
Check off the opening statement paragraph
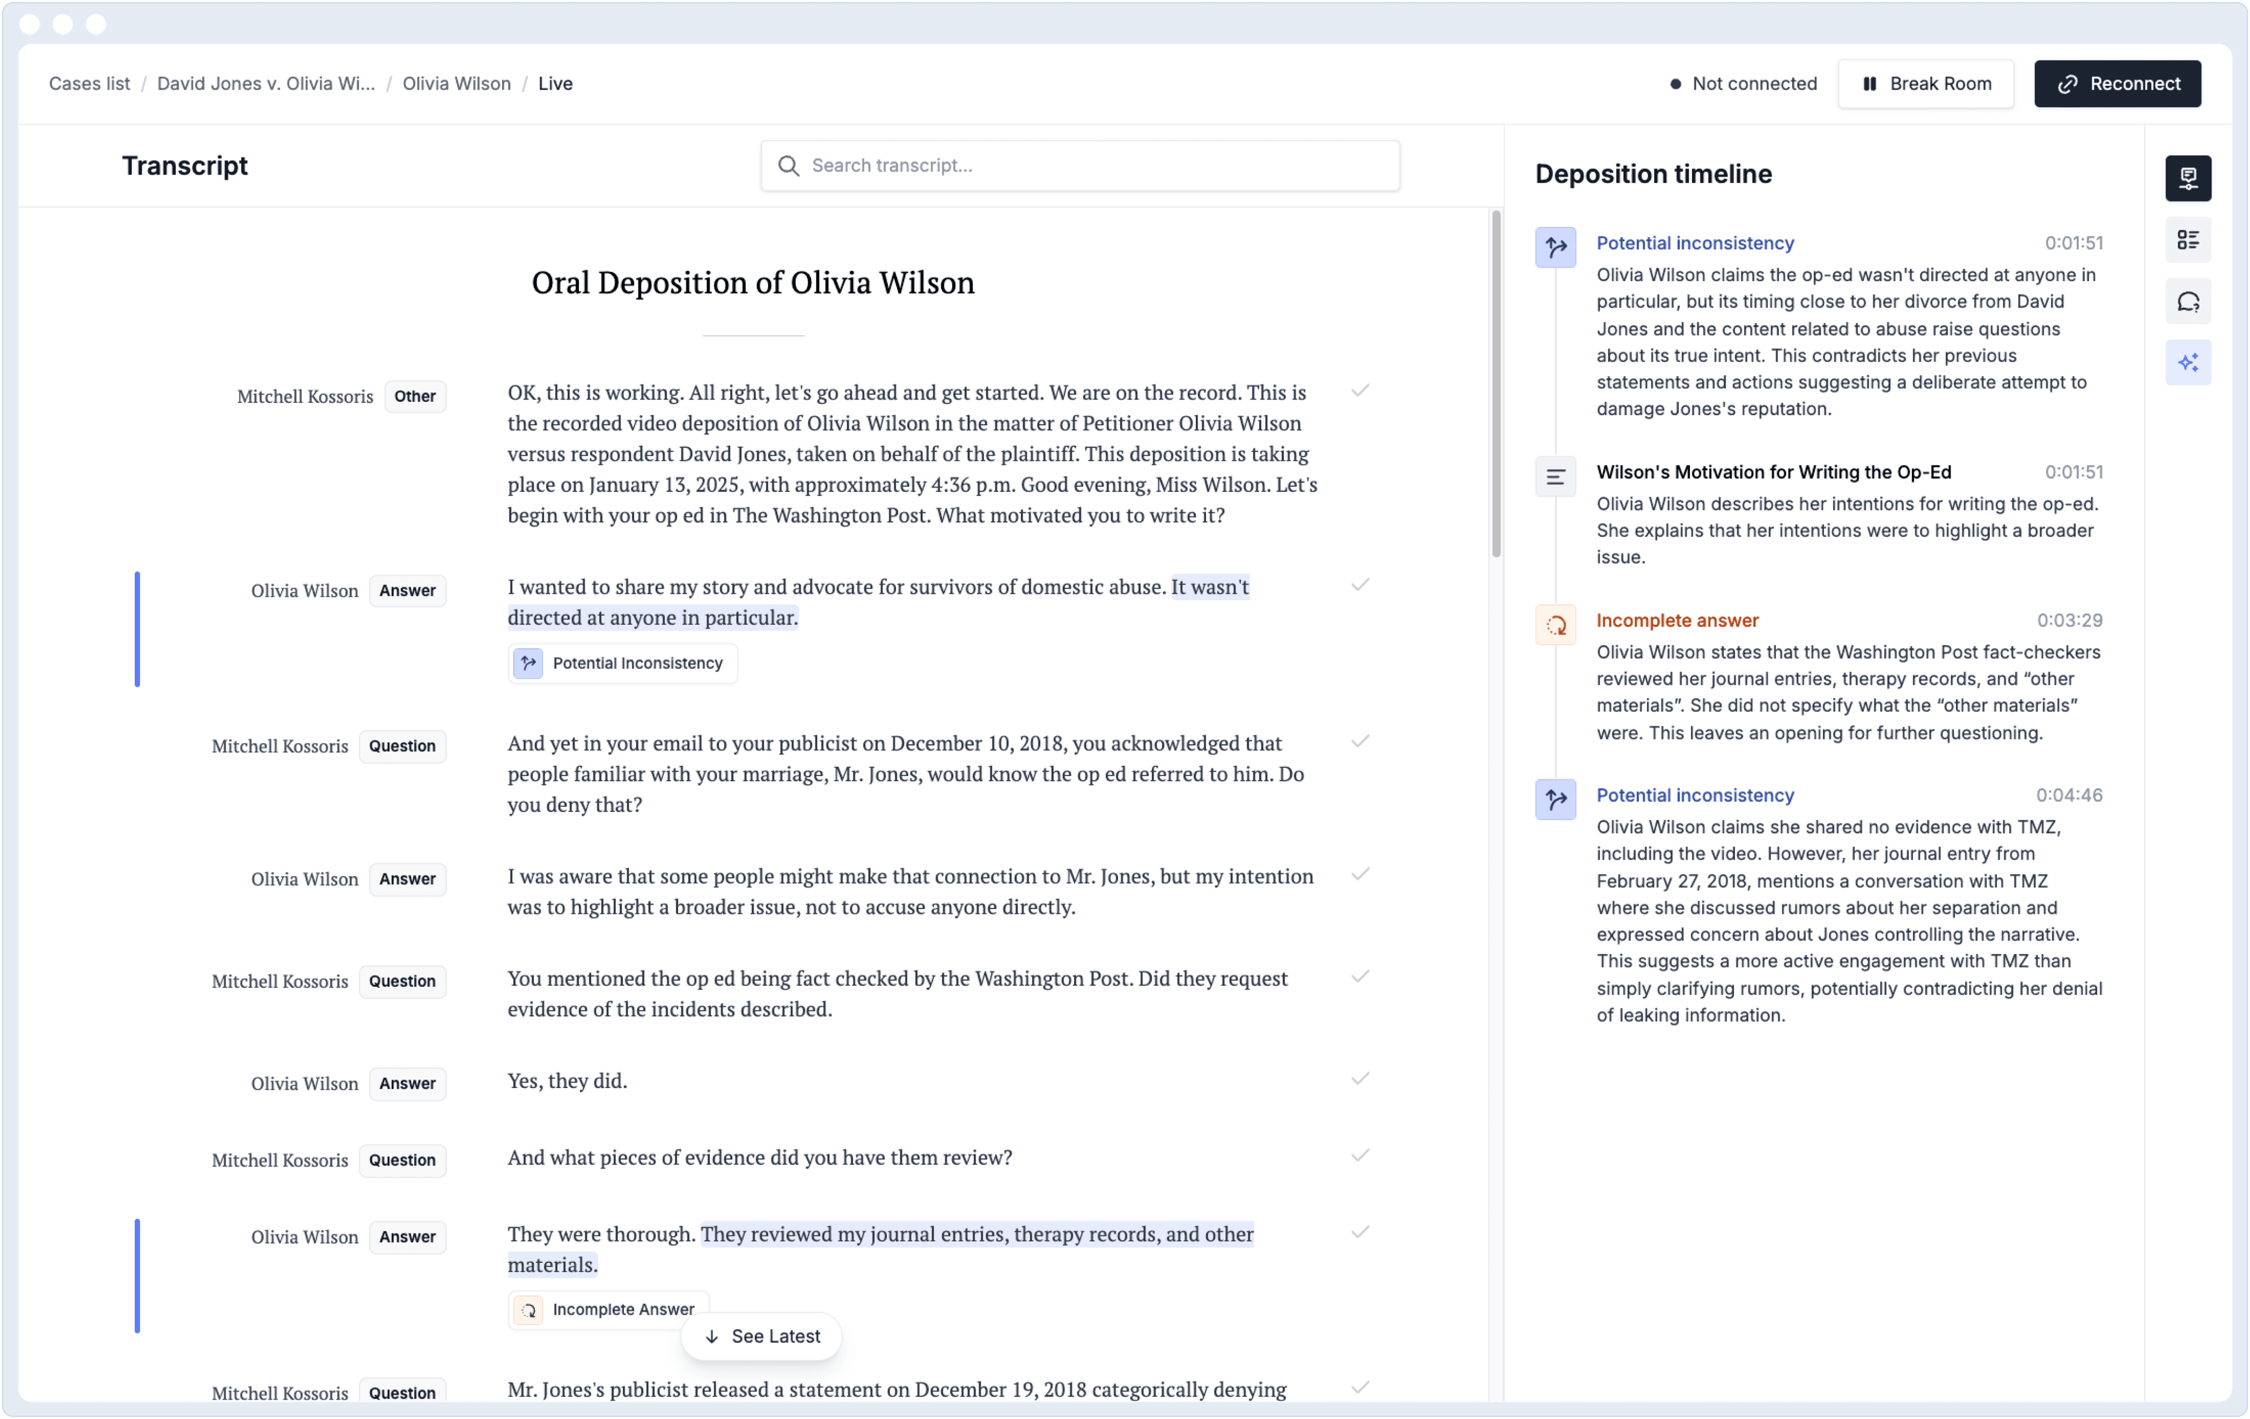[x=1359, y=391]
